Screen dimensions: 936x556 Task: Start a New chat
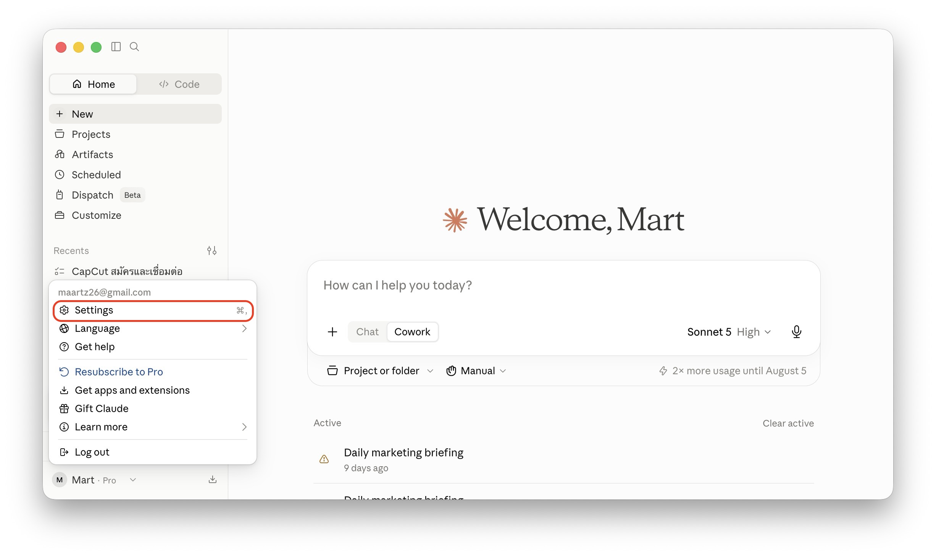[x=135, y=114]
